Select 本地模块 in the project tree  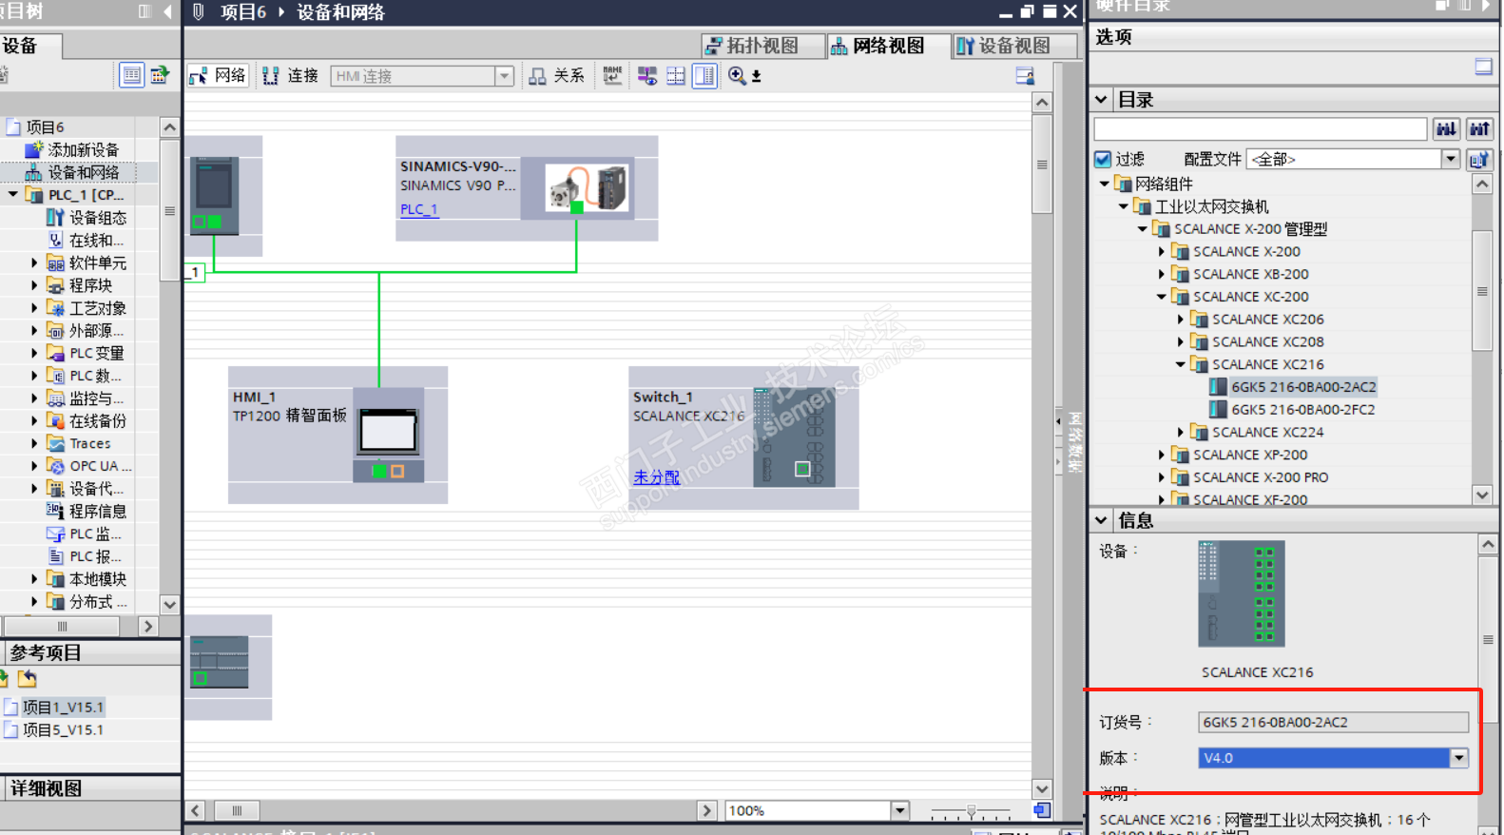97,579
